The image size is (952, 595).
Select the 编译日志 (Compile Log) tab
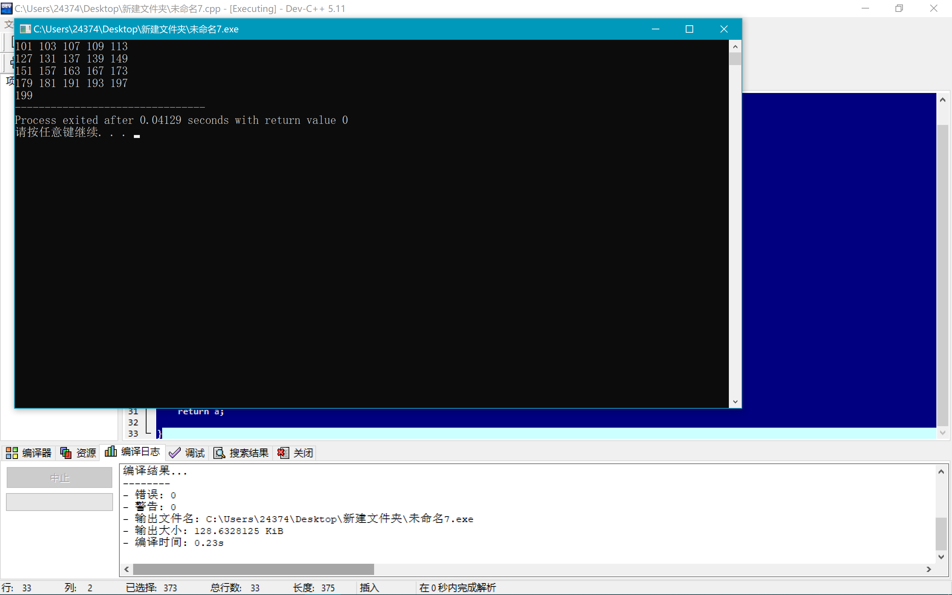pos(132,452)
